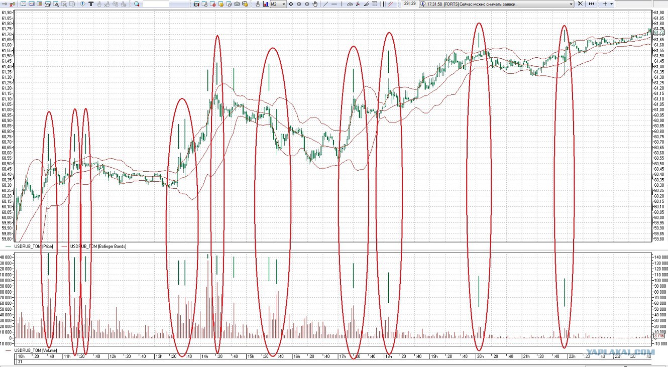Image resolution: width=668 pixels, height=367 pixels.
Task: Open the chart type bars icon
Action: [265, 4]
